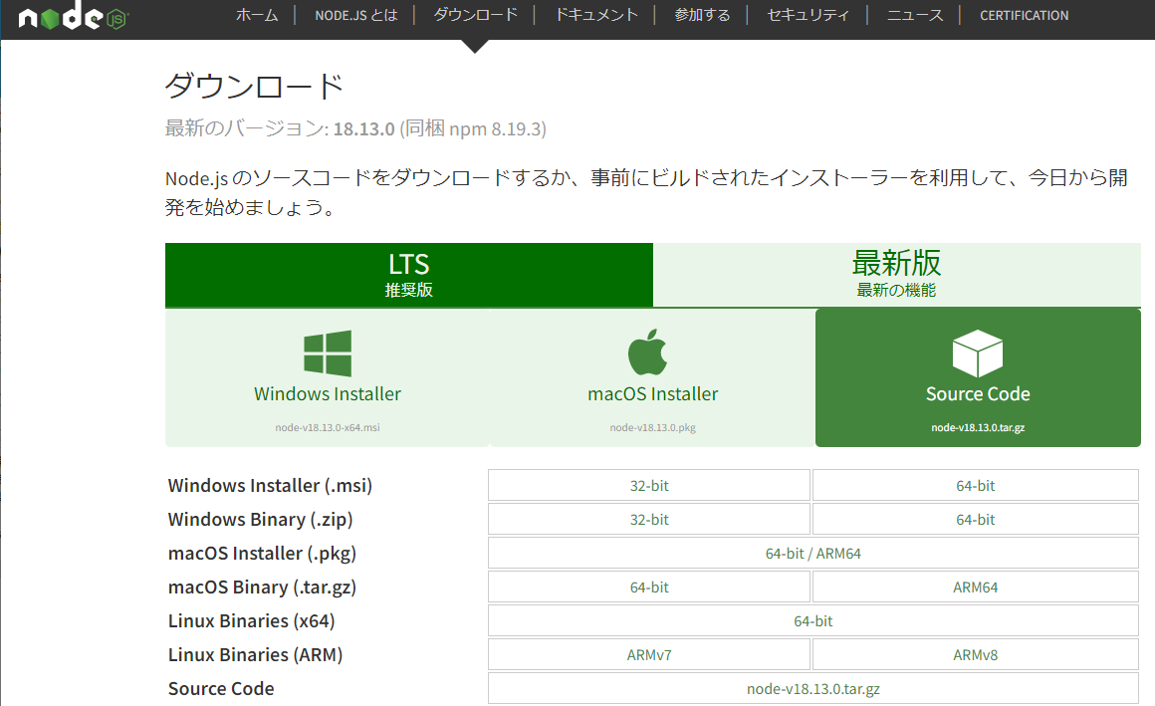1155x706 pixels.
Task: Click the 'Windows Binary (.zip)' row label
Action: pos(260,520)
